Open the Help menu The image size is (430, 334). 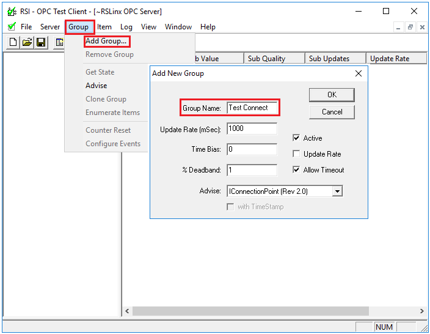point(208,27)
